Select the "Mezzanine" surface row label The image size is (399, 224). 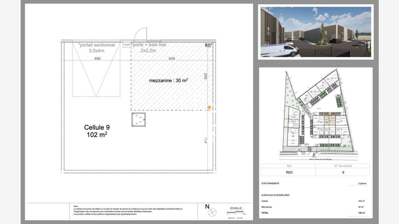[x=267, y=207]
